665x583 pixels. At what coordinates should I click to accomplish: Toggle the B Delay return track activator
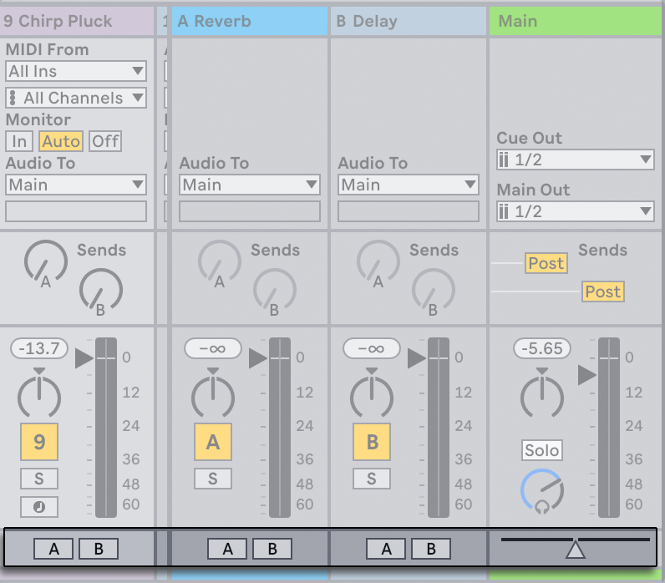(372, 442)
